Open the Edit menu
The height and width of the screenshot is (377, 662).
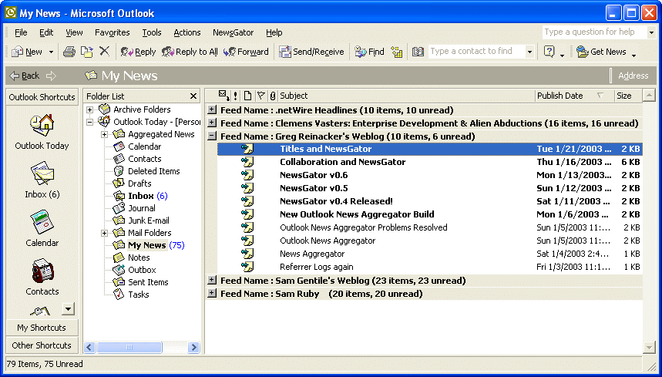click(x=46, y=32)
